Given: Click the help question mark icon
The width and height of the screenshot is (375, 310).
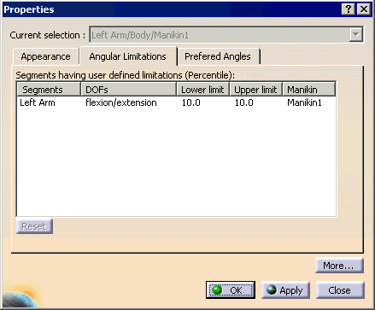Looking at the screenshot, I should tap(348, 9).
